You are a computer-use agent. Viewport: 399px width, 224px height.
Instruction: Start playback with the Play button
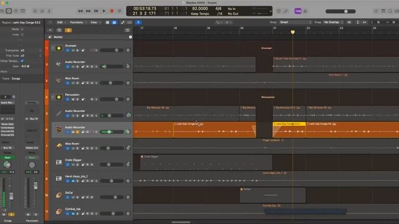[x=104, y=11]
